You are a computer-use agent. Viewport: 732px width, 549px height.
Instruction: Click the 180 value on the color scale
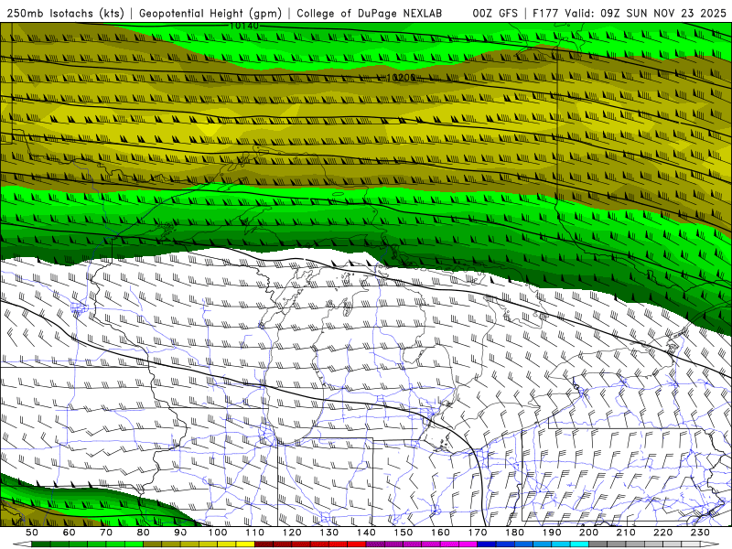515,533
